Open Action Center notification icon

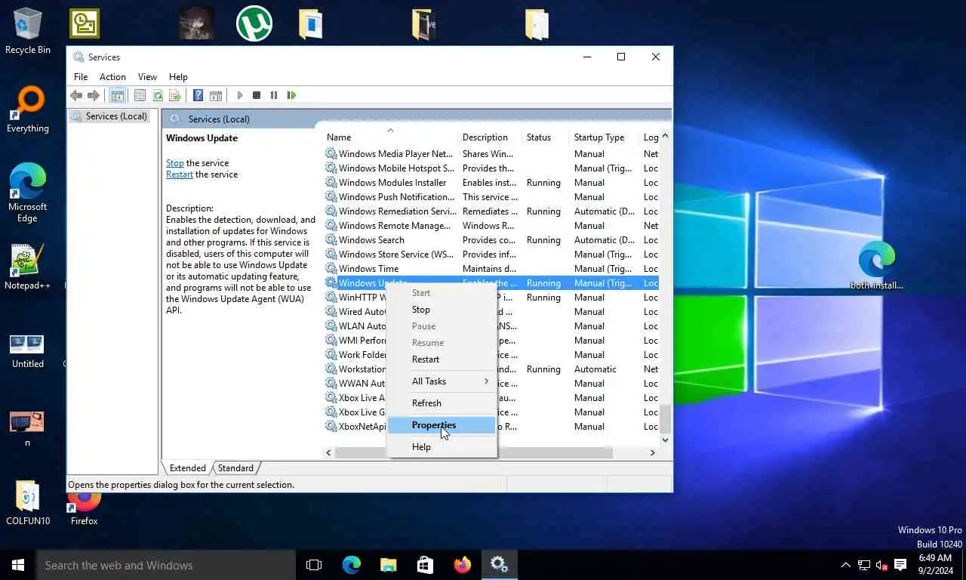pos(900,565)
